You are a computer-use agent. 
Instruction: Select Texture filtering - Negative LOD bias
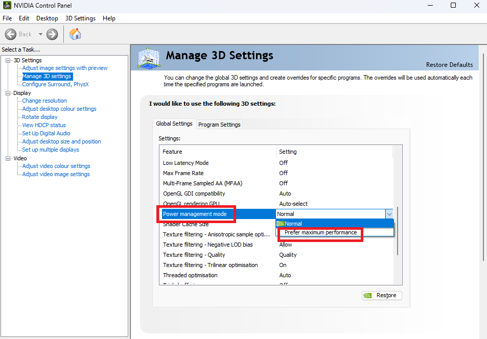tap(276, 245)
